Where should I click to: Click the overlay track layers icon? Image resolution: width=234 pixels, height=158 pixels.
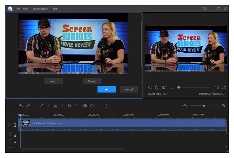point(10,140)
